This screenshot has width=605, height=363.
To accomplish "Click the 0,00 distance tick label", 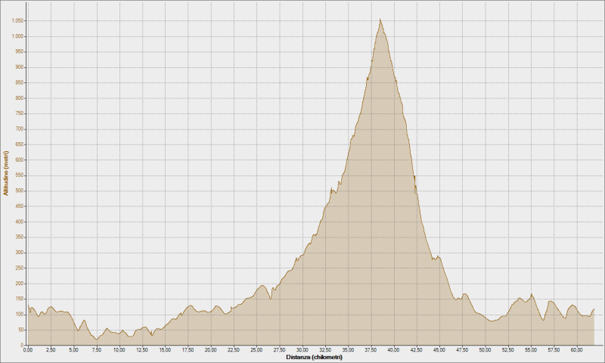I will (28, 350).
